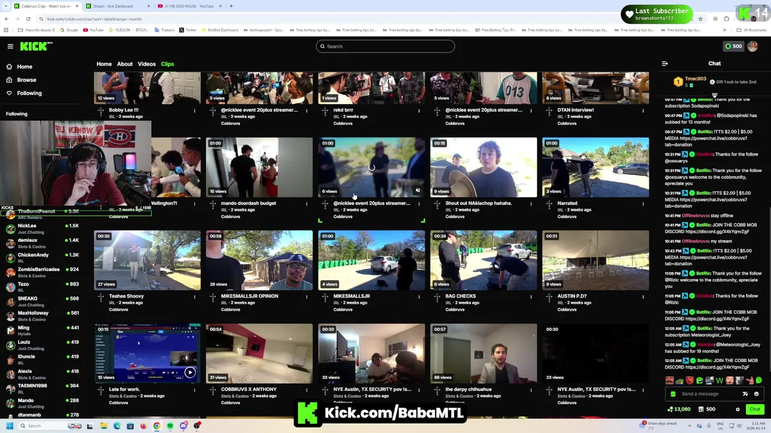Click the Kick search field
This screenshot has height=433, width=771.
(x=385, y=46)
